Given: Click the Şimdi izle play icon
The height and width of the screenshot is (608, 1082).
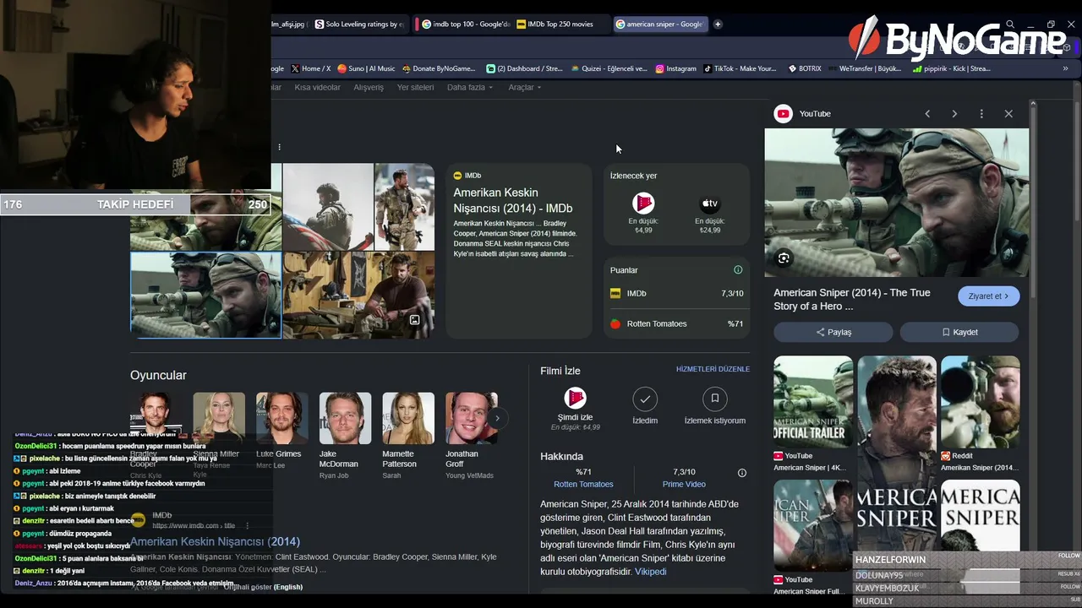Looking at the screenshot, I should pos(575,398).
